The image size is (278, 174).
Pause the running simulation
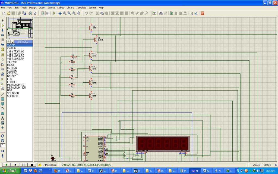(x=23, y=165)
